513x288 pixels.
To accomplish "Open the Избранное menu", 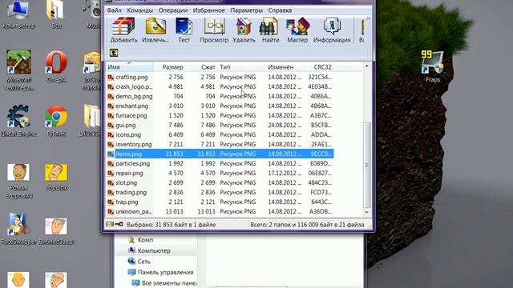I will pos(208,10).
